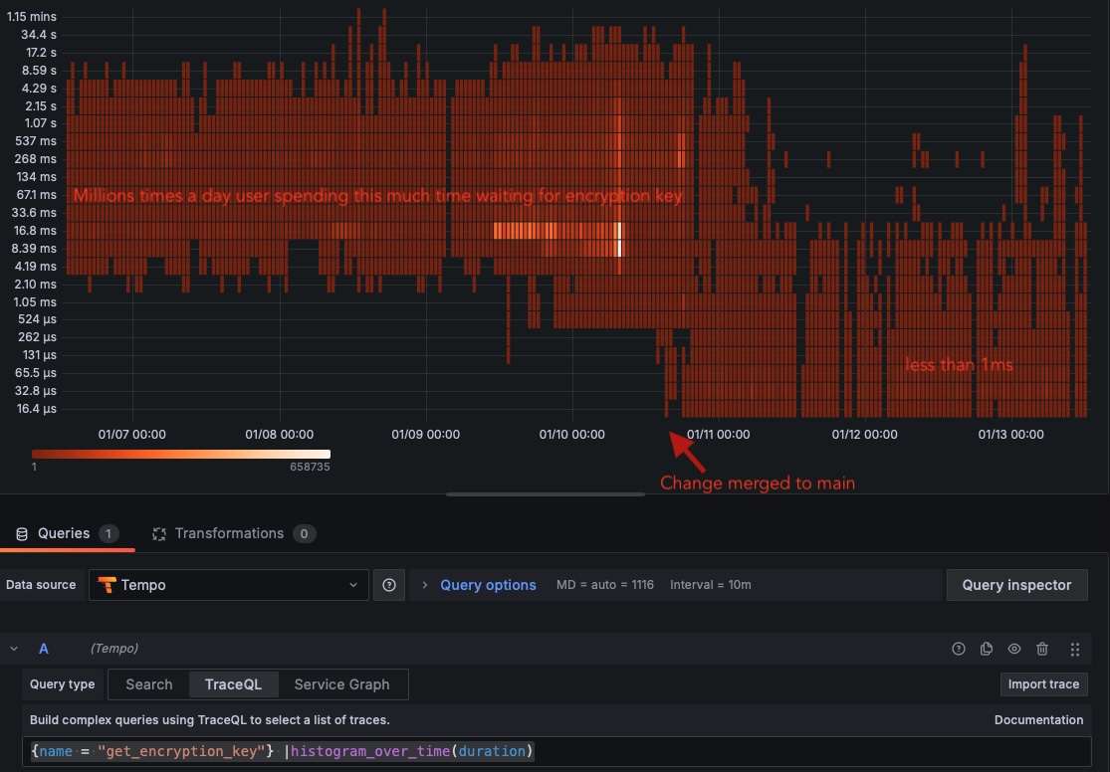
Task: Click the heatmap color scale legend
Action: click(x=180, y=455)
